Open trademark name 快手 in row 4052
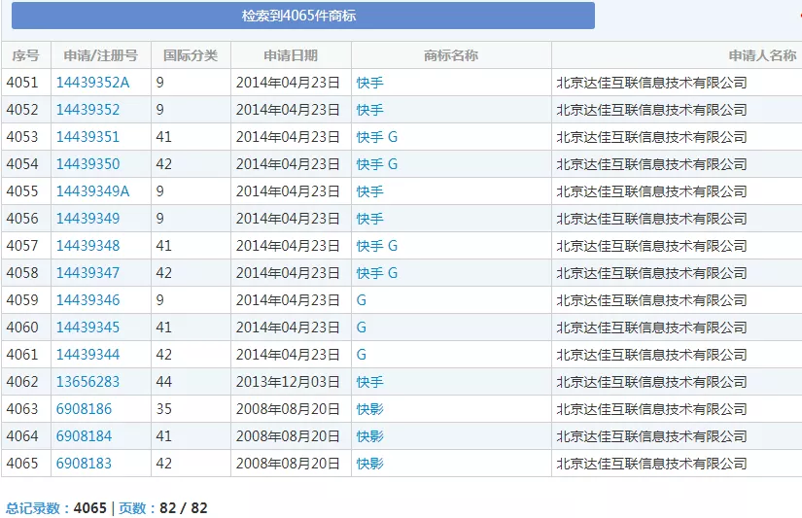 click(369, 110)
